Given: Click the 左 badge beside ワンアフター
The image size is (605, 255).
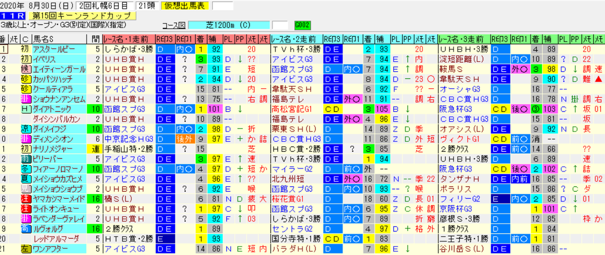Looking at the screenshot, I should (26, 249).
